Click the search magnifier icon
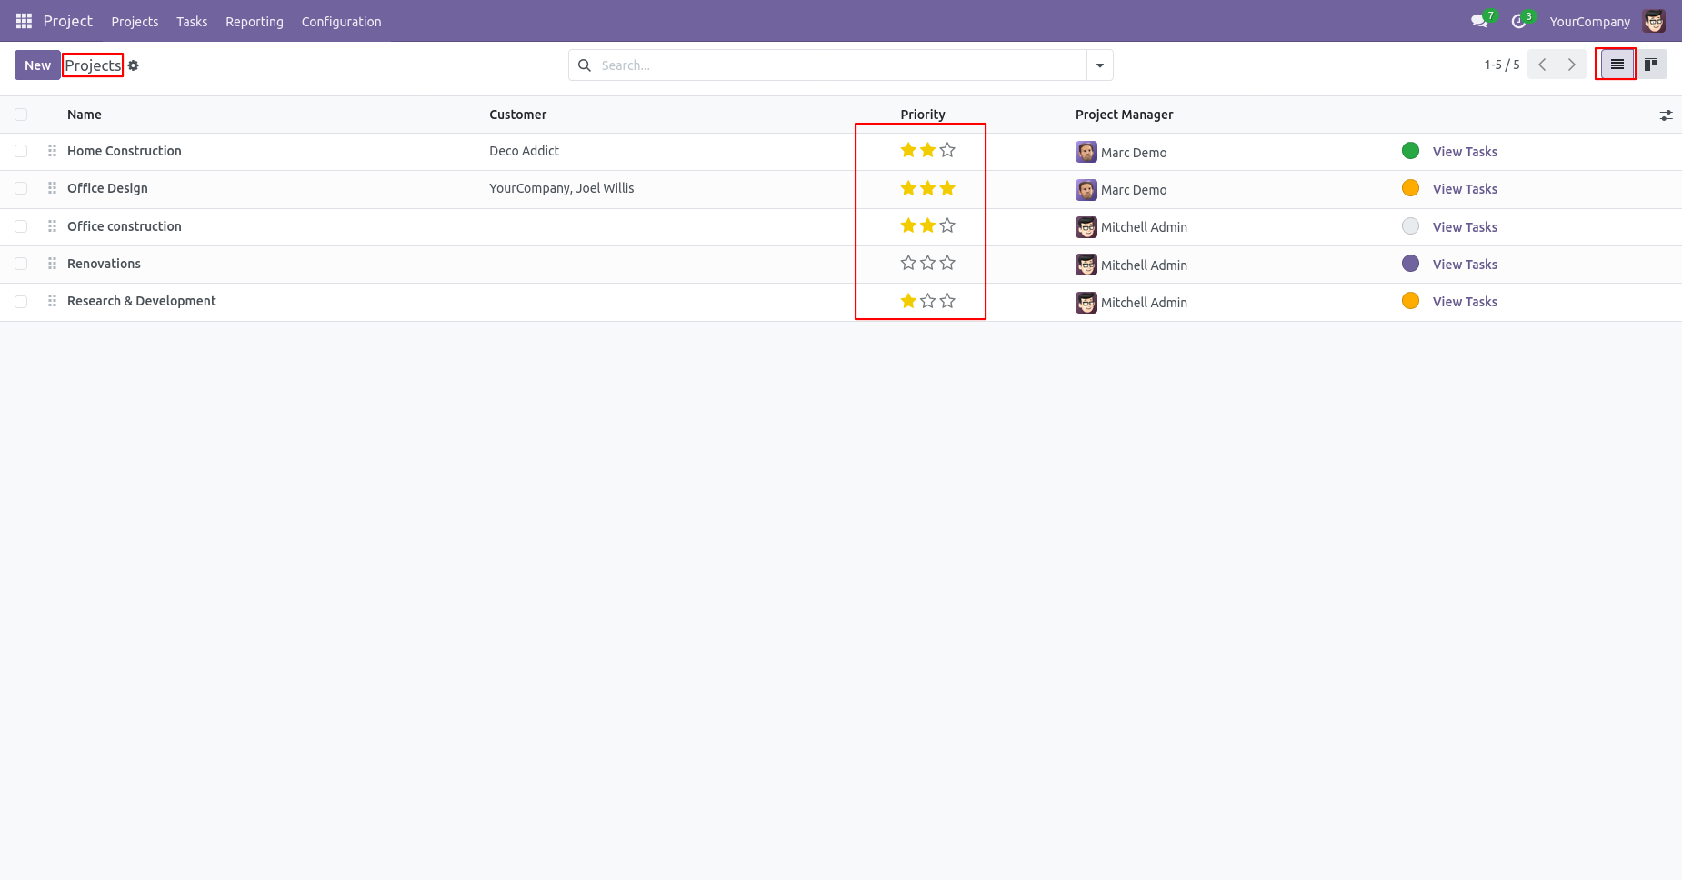Viewport: 1682px width, 880px height. 585,65
